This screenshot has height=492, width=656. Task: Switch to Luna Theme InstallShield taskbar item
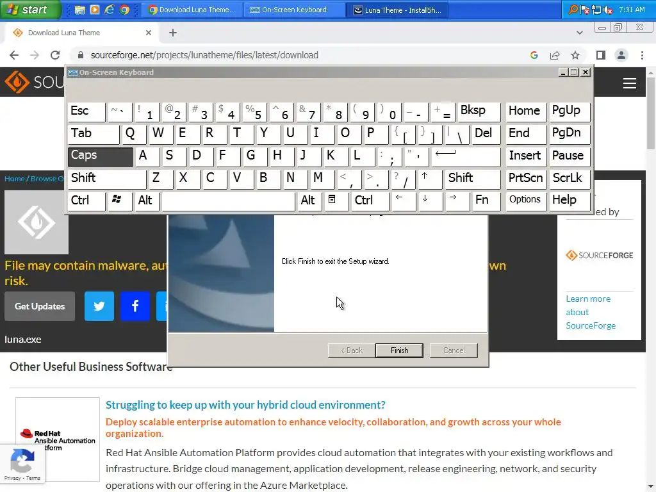pos(397,10)
